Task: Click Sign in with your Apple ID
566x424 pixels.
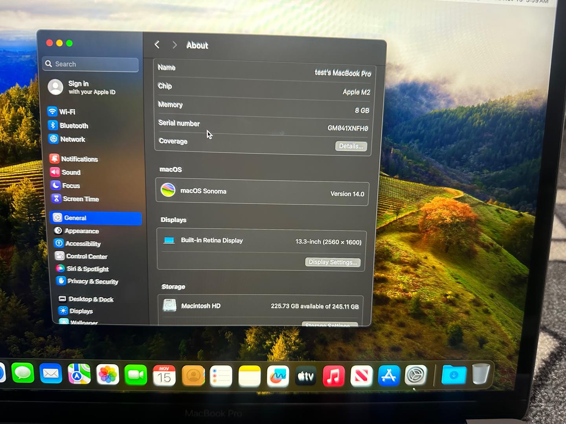Action: (82, 87)
